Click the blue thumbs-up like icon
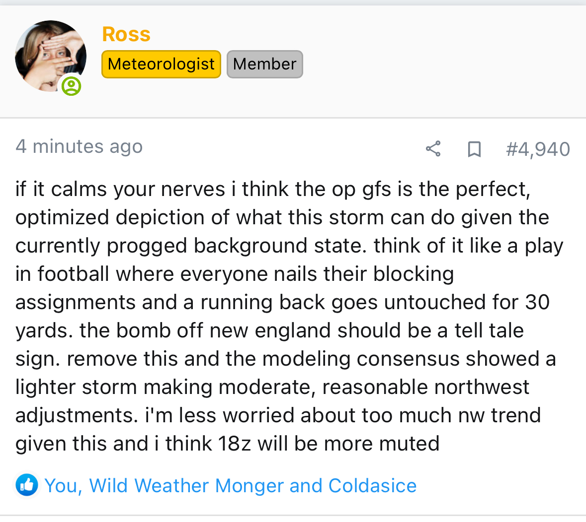 (27, 485)
